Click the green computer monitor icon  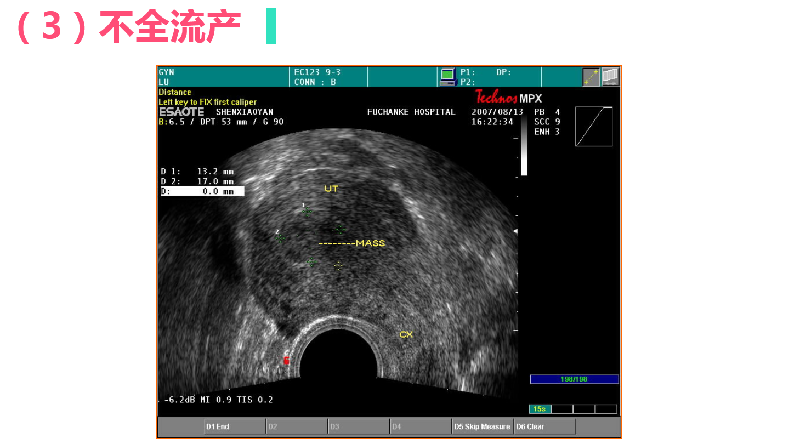coord(447,77)
